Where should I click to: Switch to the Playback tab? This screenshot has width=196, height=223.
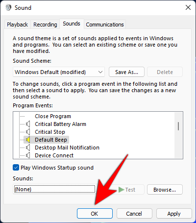coord(17,25)
